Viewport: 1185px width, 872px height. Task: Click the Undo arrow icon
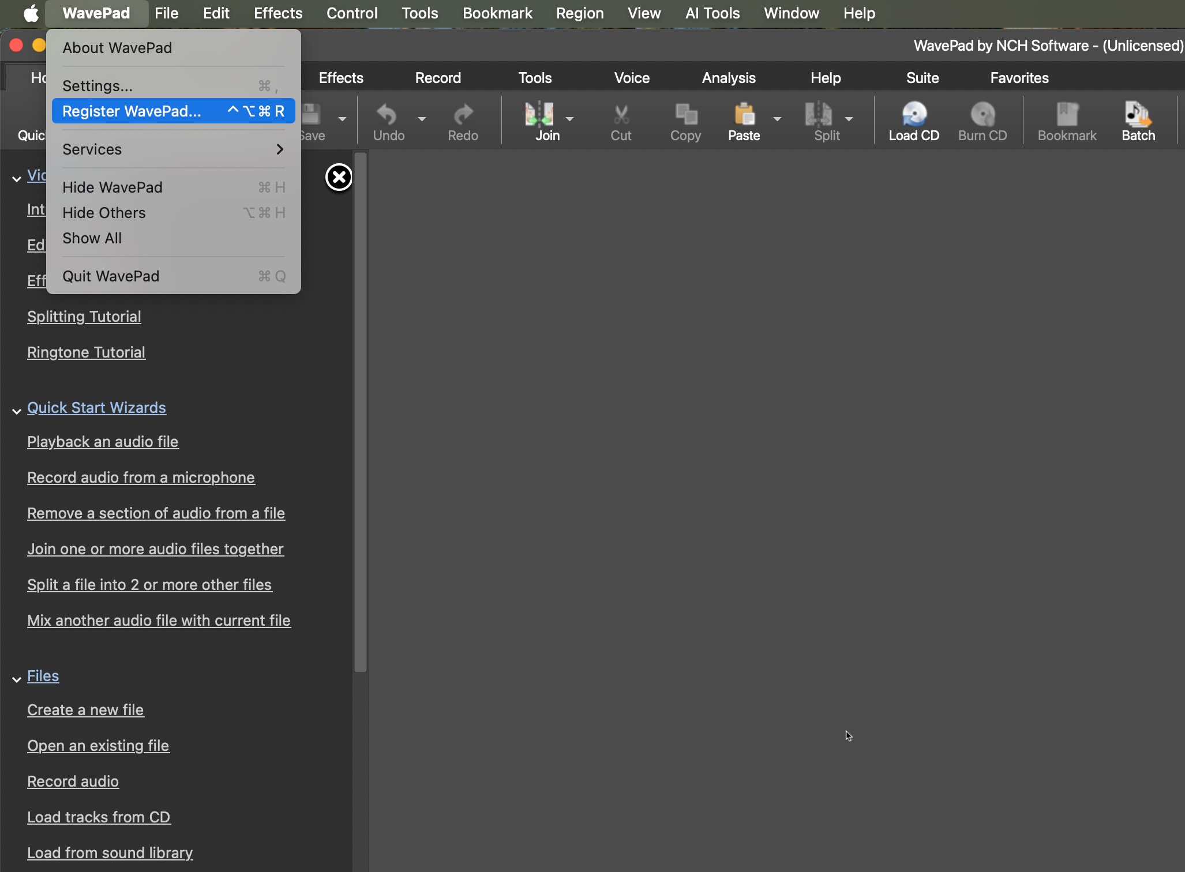click(388, 115)
